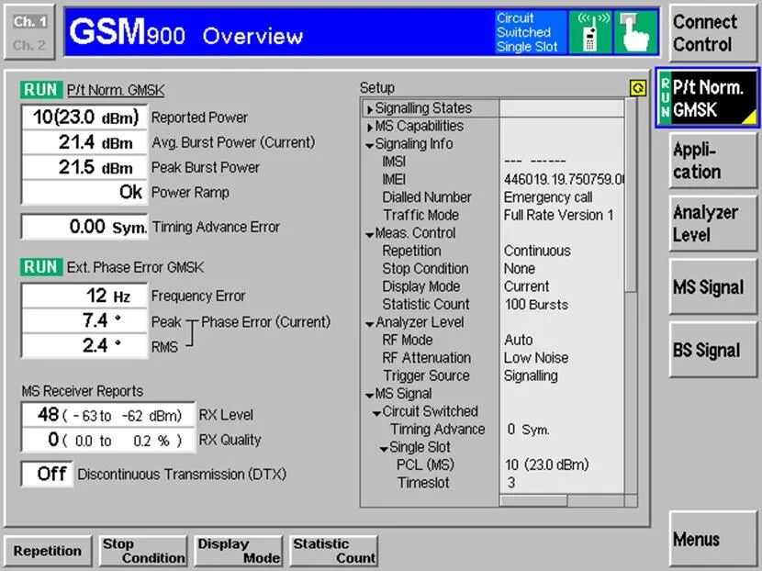Screen dimensions: 762x571
Task: Click the Emergency call value
Action: pyautogui.click(x=548, y=197)
